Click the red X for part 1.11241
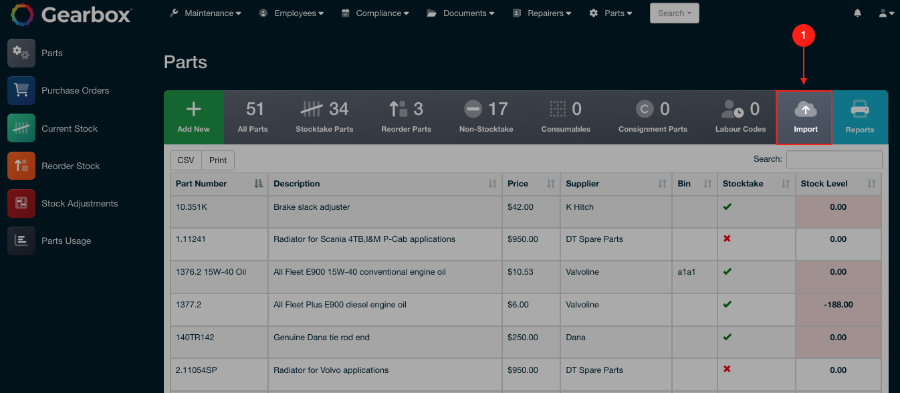 pos(727,239)
